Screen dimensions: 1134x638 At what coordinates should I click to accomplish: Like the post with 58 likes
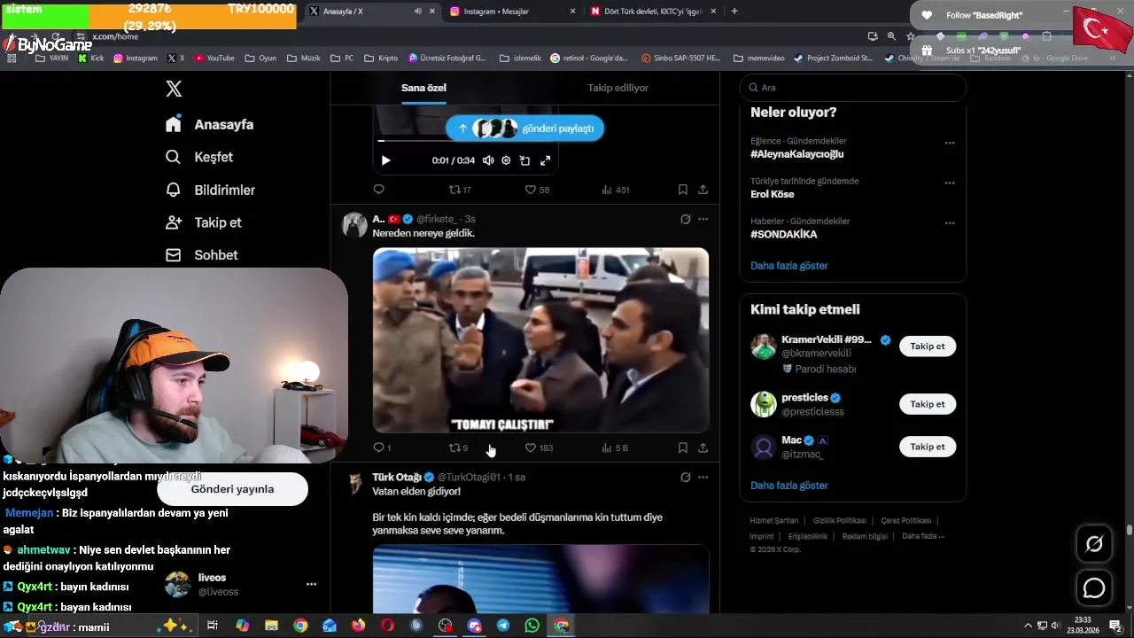coord(537,190)
